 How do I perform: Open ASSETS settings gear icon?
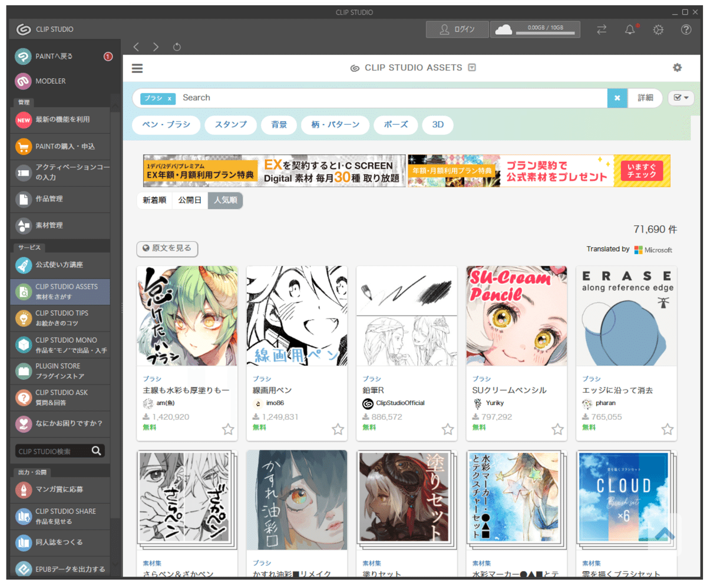coord(678,68)
